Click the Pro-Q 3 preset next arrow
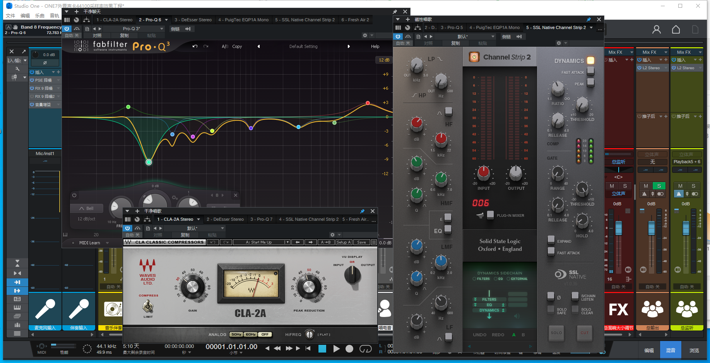This screenshot has height=363, width=710. coord(349,46)
